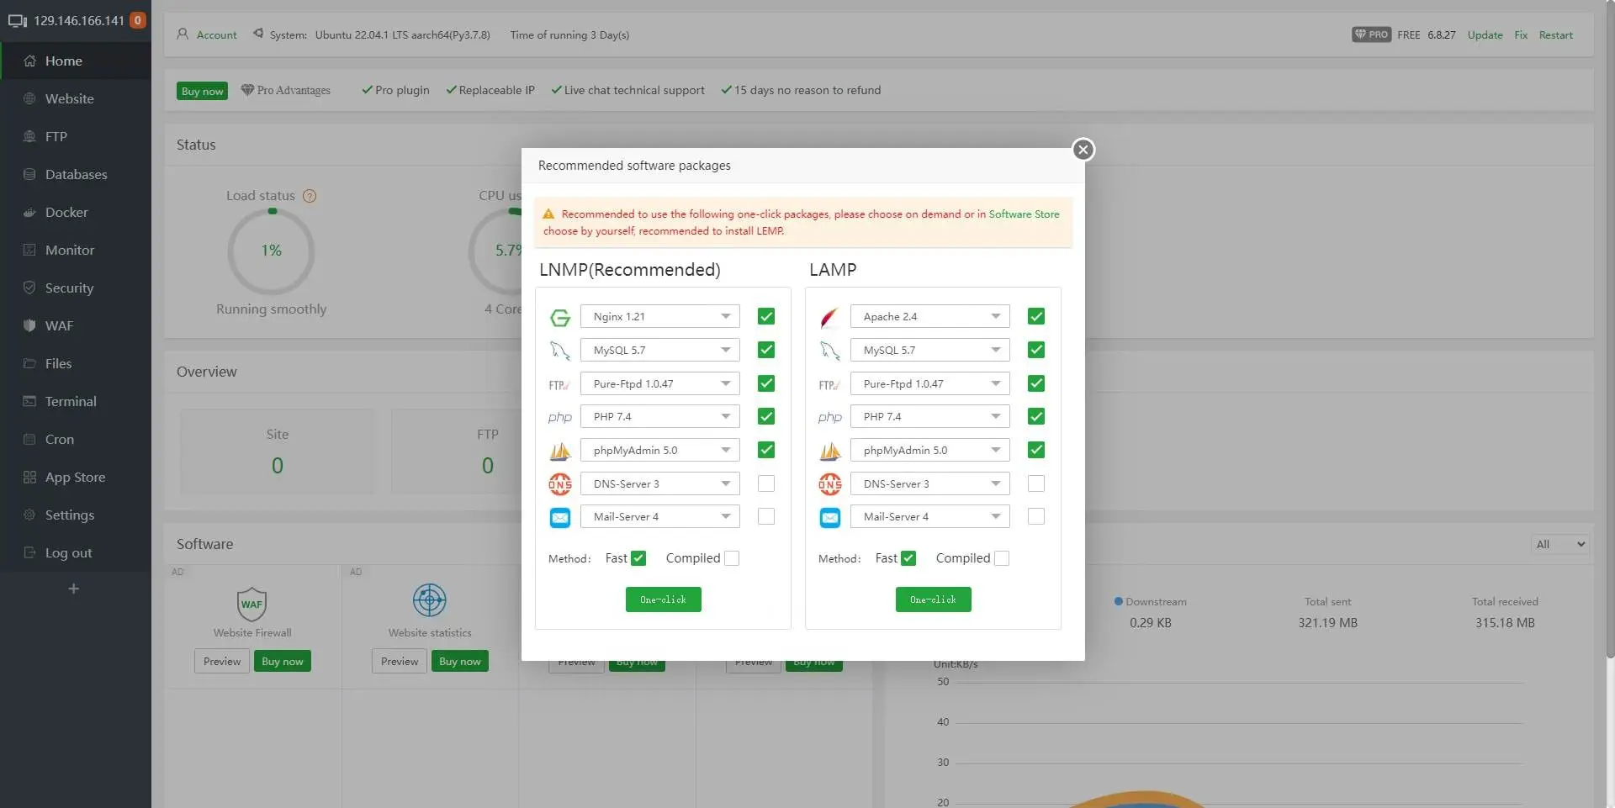Click LAMP One-click install button
The height and width of the screenshot is (808, 1615).
[x=933, y=599]
